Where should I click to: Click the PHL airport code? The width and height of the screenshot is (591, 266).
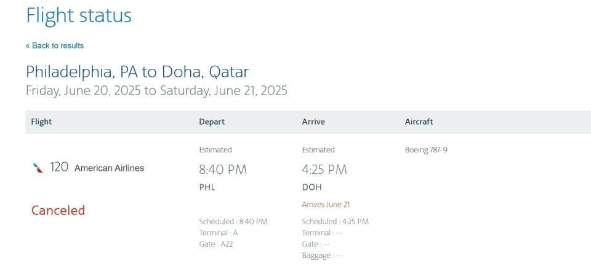[207, 187]
